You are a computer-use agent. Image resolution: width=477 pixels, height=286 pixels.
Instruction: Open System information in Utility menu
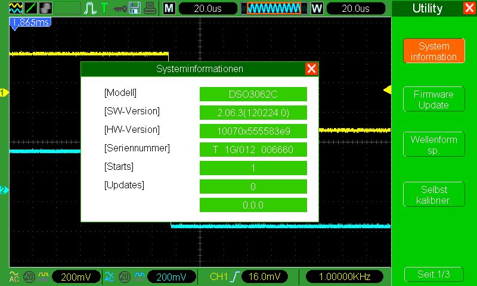[x=434, y=51]
